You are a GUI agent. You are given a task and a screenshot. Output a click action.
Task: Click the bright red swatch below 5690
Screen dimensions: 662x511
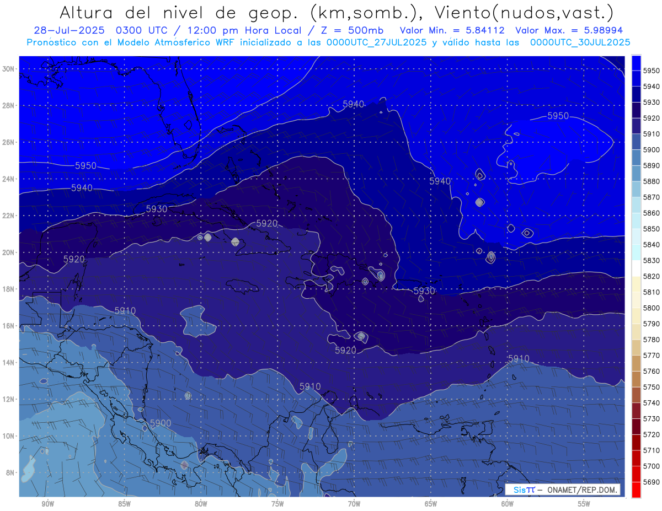click(636, 490)
